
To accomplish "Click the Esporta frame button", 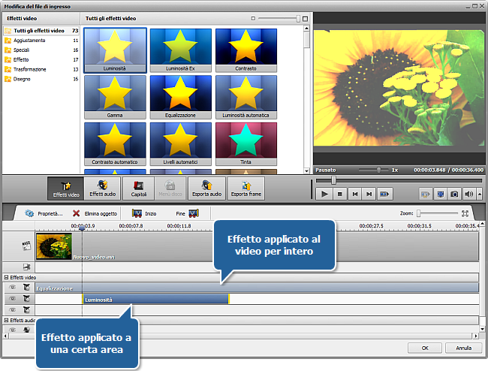I will (246, 188).
